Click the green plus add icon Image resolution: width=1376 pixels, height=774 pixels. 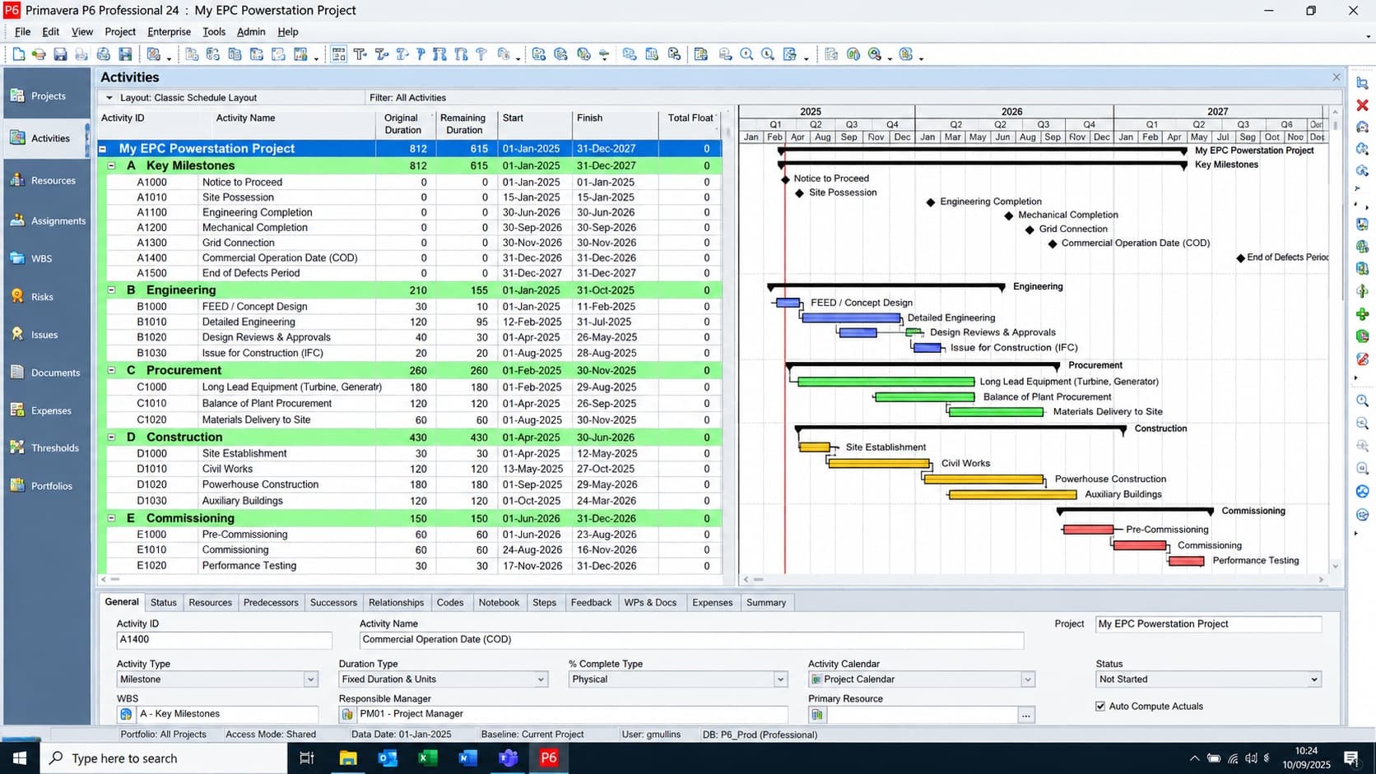pos(1362,314)
